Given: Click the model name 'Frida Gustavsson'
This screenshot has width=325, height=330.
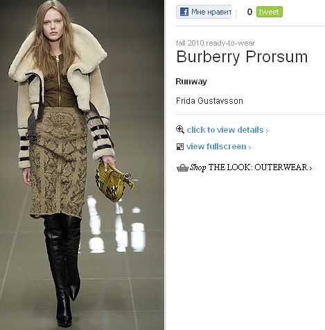Looking at the screenshot, I should click(209, 101).
